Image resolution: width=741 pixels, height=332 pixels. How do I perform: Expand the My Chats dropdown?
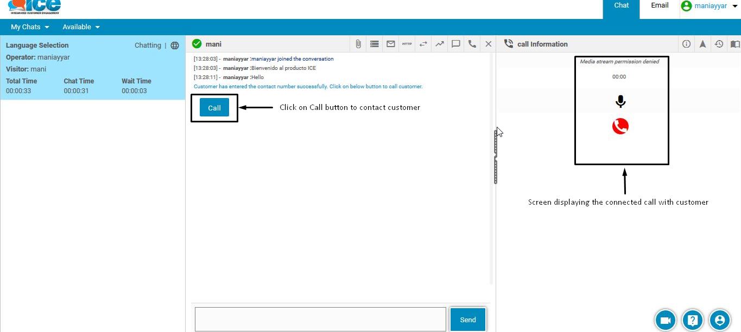tap(30, 27)
